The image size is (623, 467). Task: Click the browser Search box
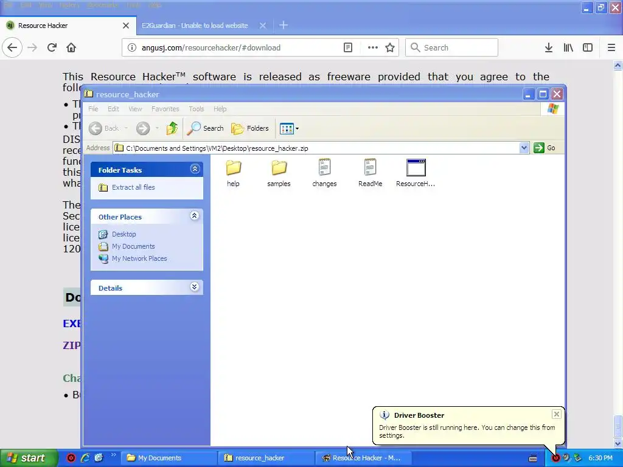[x=451, y=47]
